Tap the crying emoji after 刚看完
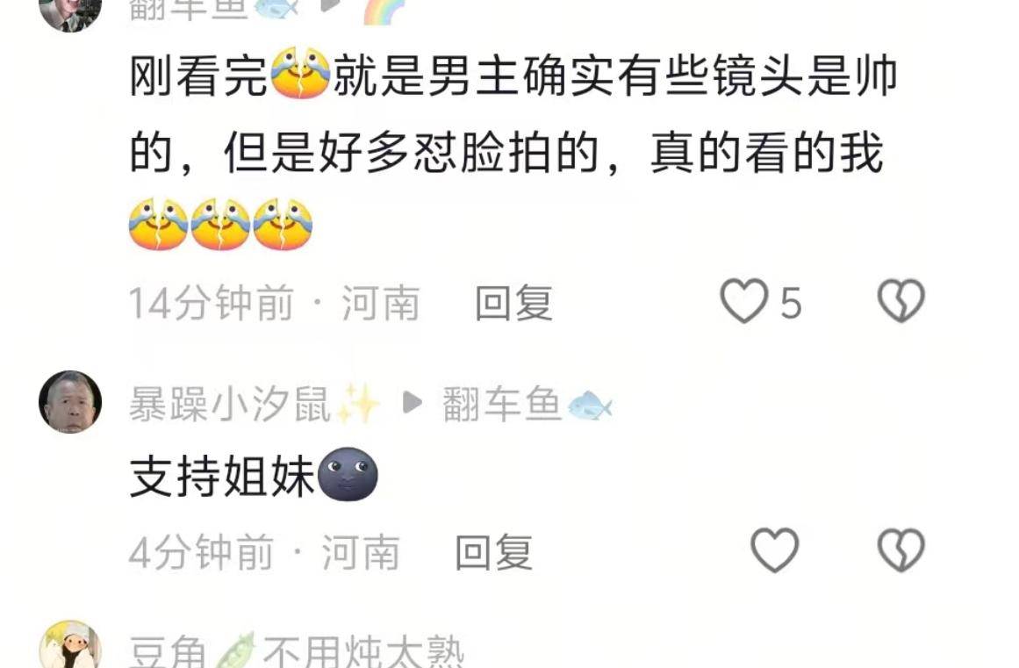This screenshot has width=1019, height=668. coord(300,73)
